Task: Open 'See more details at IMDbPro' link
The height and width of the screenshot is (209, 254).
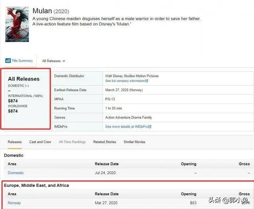Action: click(x=127, y=127)
